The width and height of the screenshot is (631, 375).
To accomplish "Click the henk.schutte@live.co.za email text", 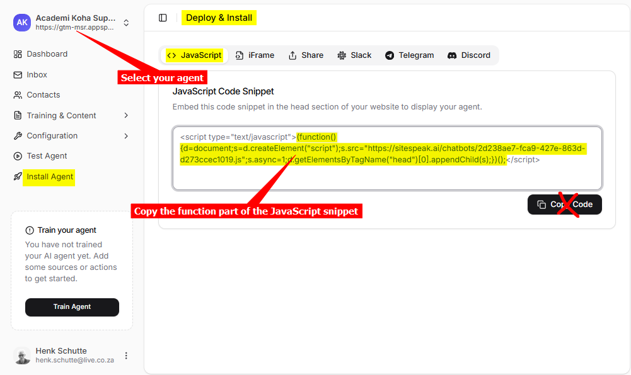I will point(75,360).
